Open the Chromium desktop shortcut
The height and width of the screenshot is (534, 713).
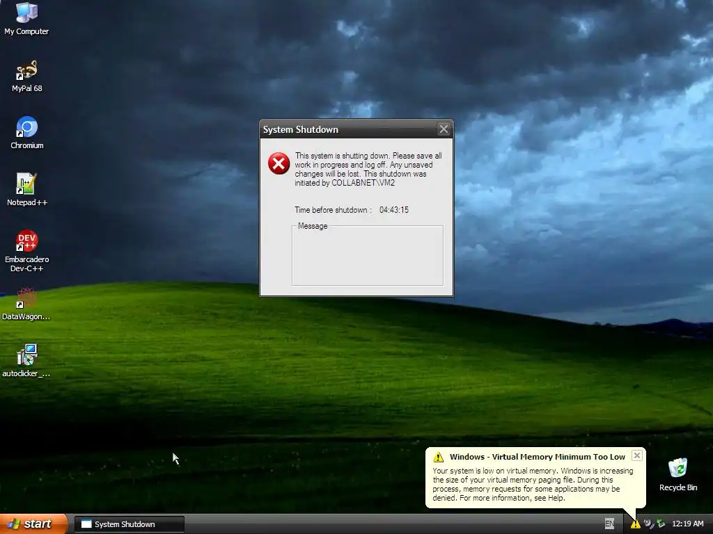[x=26, y=133]
